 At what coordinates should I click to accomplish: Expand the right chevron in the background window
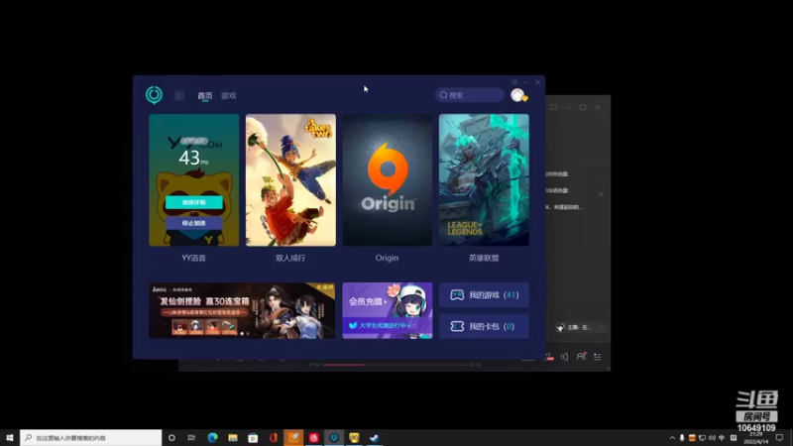[601, 194]
